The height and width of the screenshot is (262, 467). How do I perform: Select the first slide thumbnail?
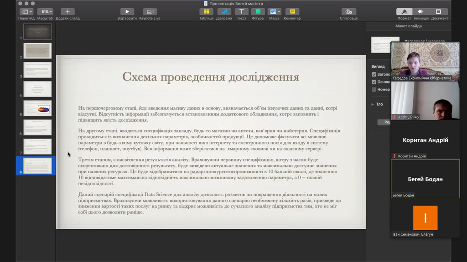[x=37, y=32]
